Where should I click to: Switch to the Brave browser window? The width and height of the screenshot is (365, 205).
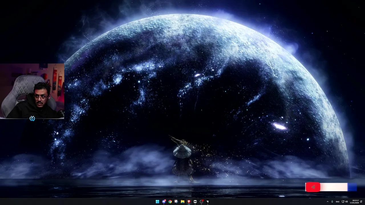pos(189,202)
